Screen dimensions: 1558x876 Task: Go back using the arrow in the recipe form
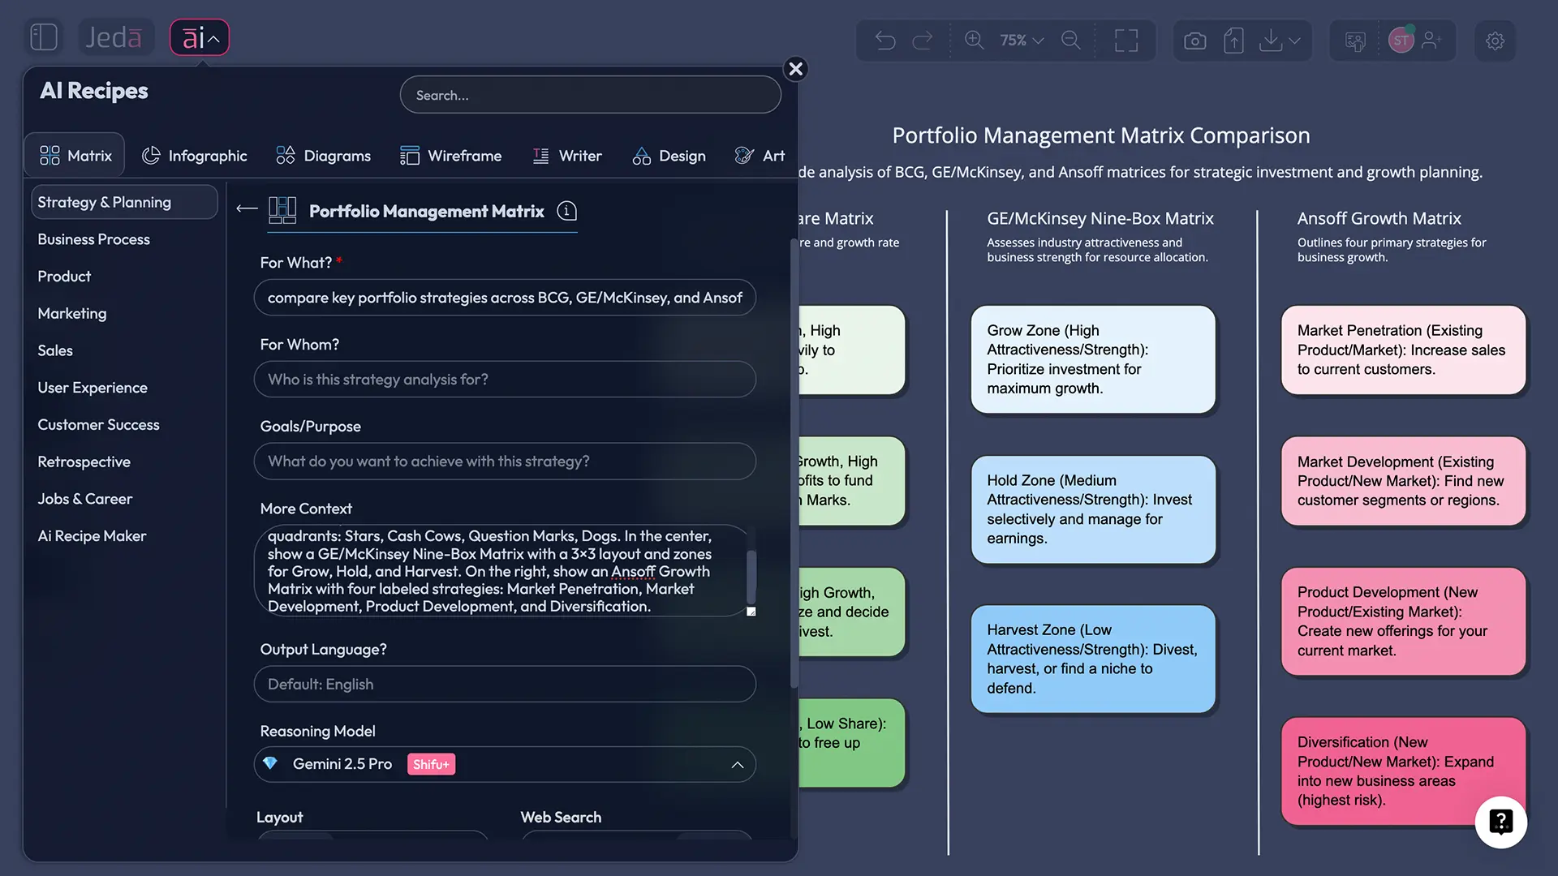(x=246, y=208)
